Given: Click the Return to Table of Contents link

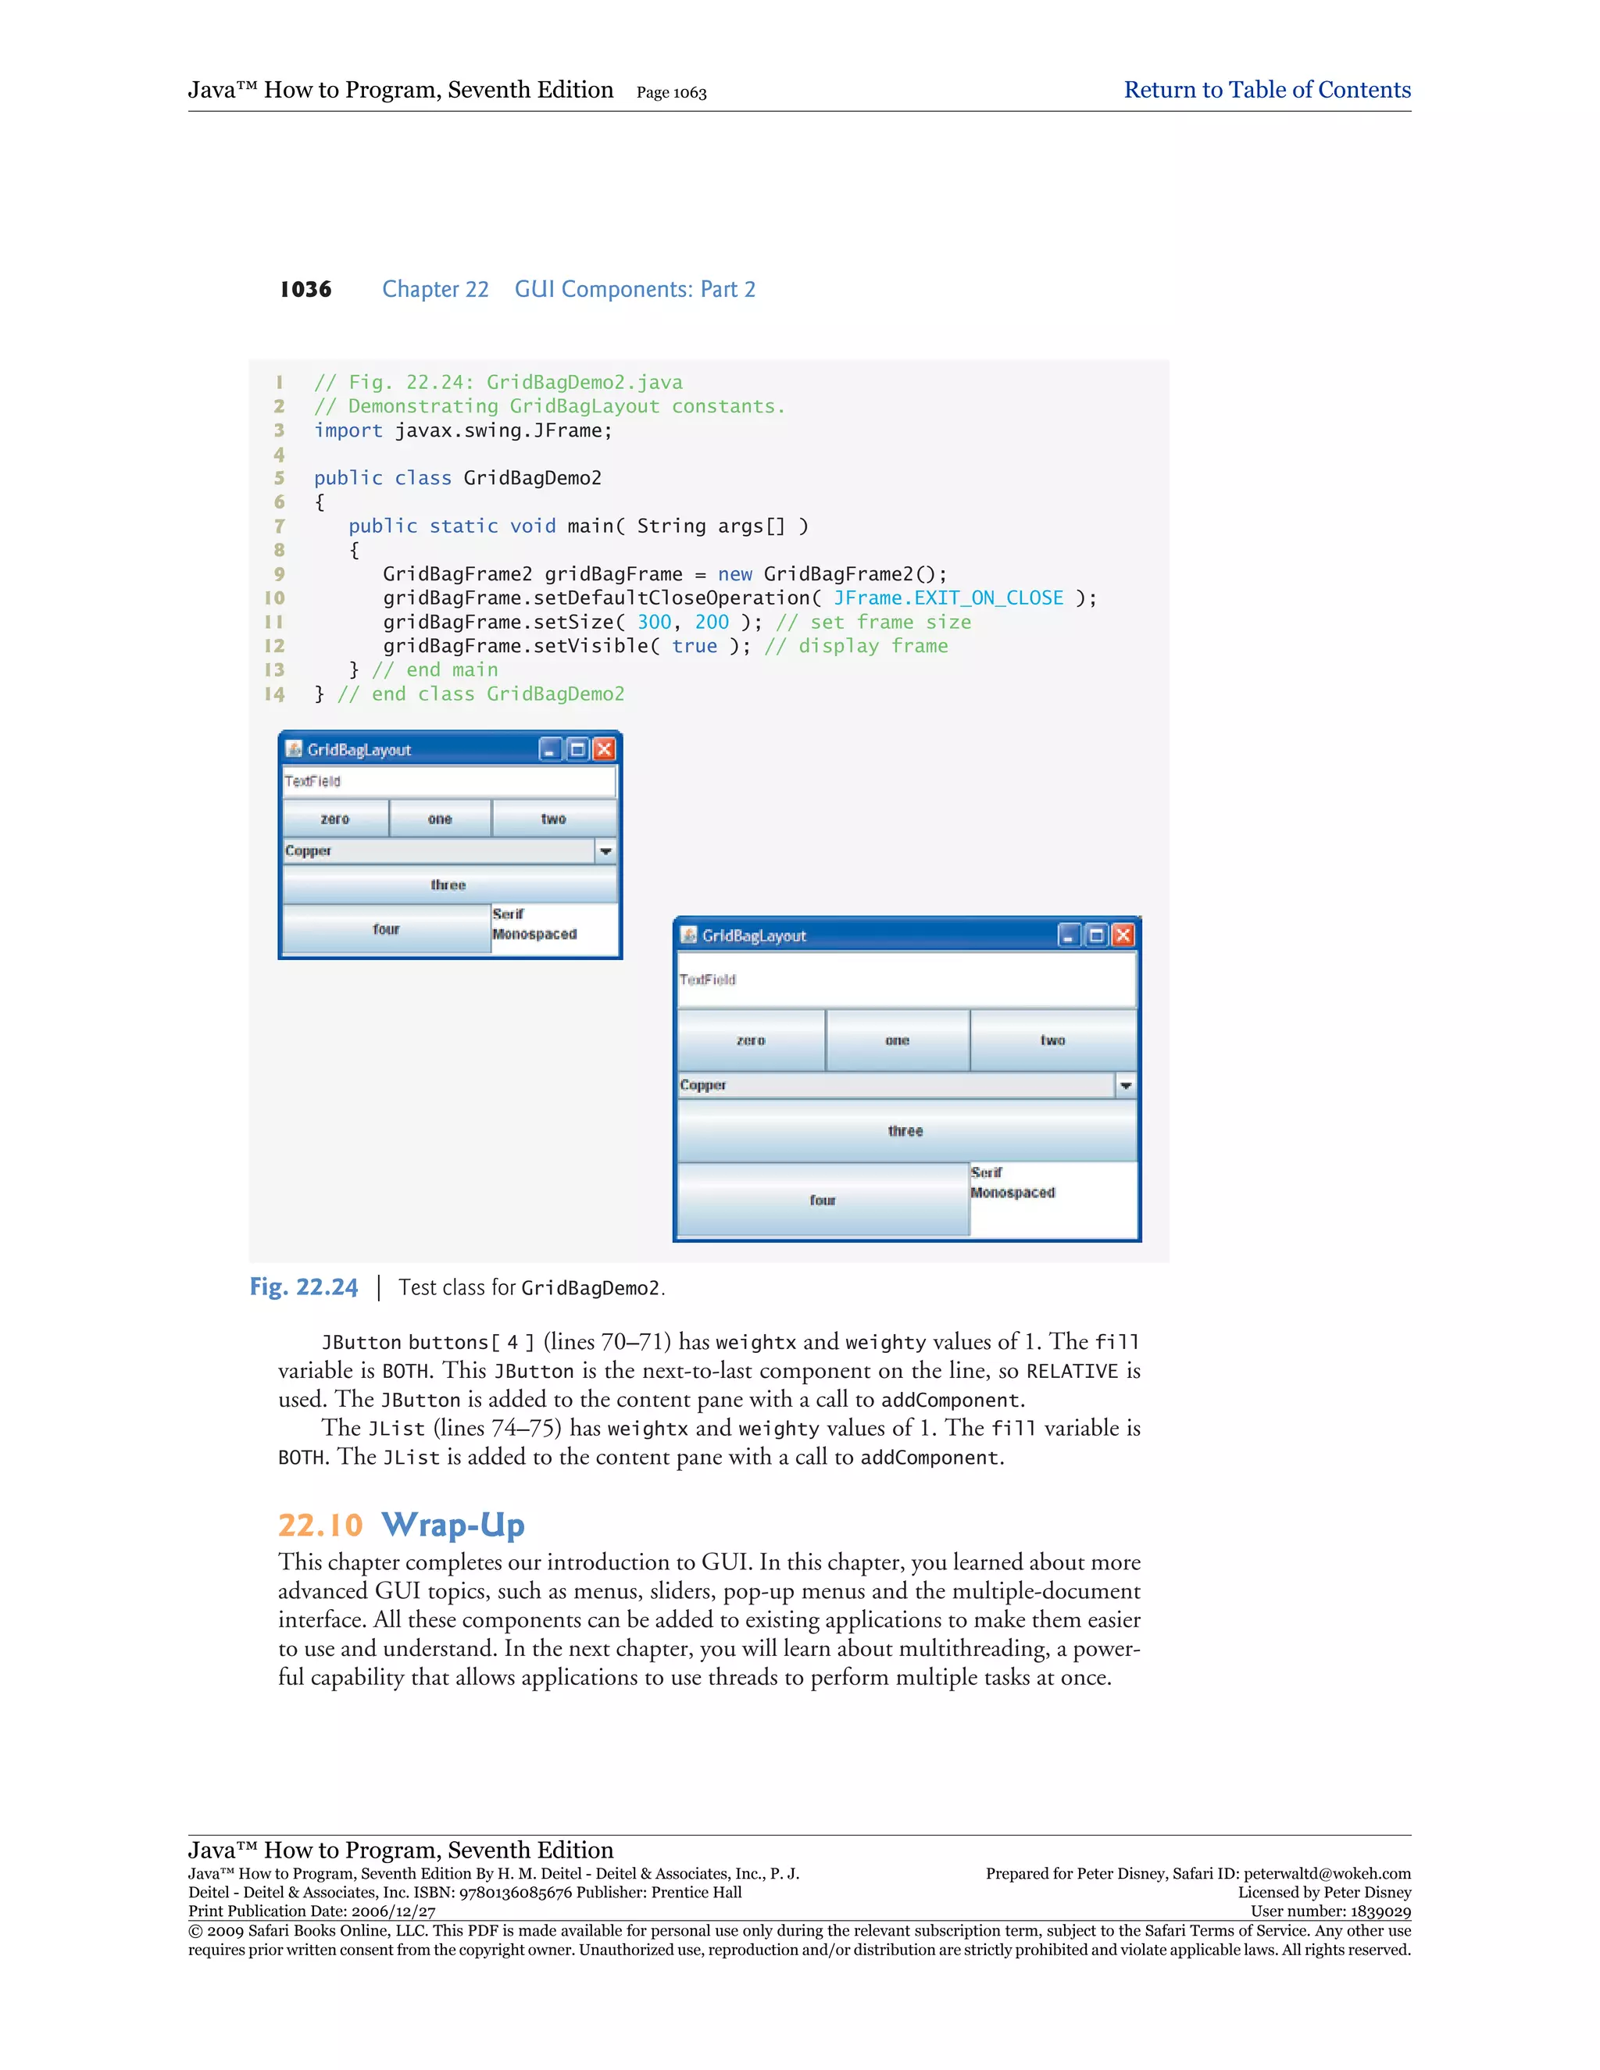Looking at the screenshot, I should coord(1266,90).
